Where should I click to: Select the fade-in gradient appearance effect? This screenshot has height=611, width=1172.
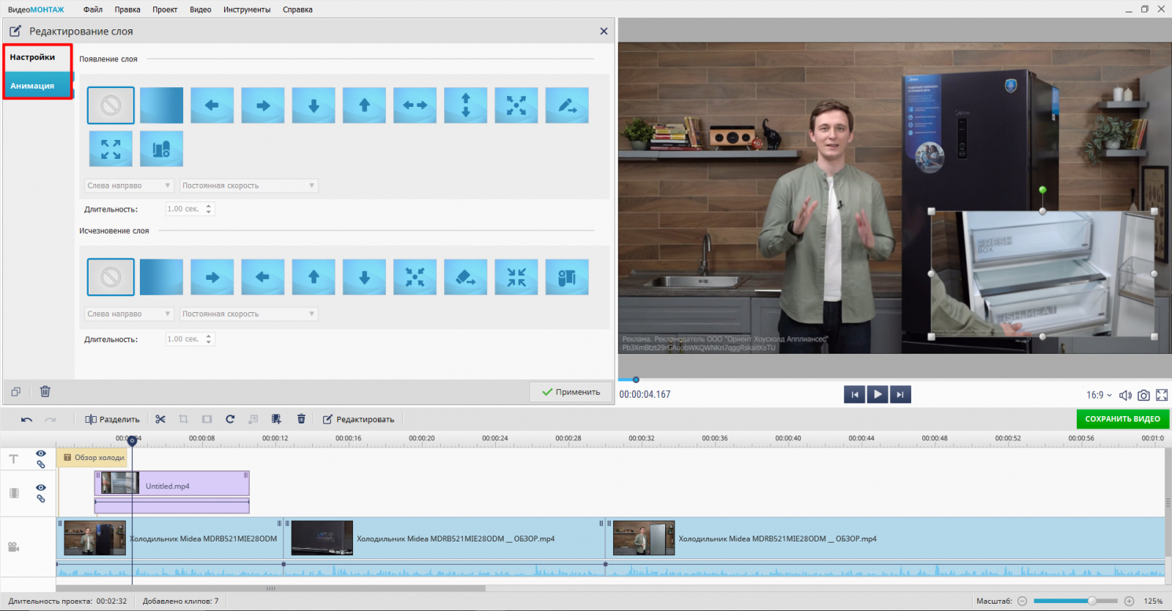point(161,105)
